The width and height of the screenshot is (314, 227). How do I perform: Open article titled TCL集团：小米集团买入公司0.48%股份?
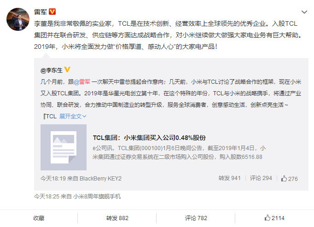[149, 138]
